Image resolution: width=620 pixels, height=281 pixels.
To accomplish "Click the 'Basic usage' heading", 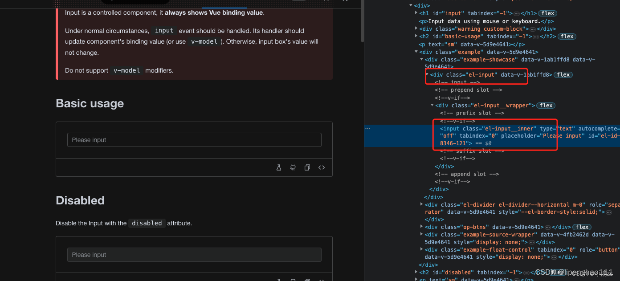I will [x=90, y=103].
